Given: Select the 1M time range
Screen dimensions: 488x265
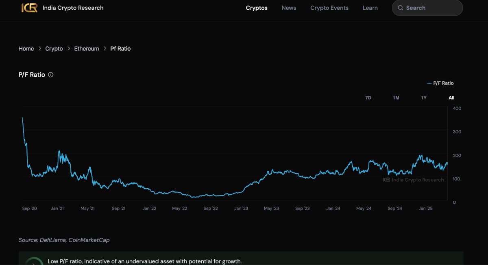Looking at the screenshot, I should click(396, 98).
